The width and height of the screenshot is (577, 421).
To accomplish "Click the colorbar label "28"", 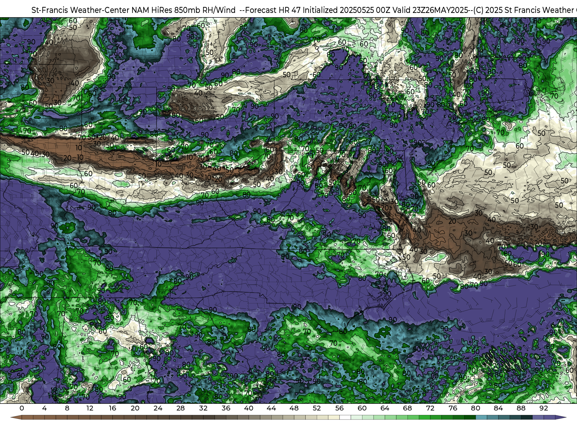I will click(x=181, y=408).
